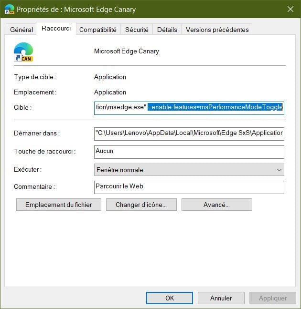This screenshot has height=309, width=301.
Task: Click the Microsoft Edge Canary name text
Action: (x=127, y=51)
